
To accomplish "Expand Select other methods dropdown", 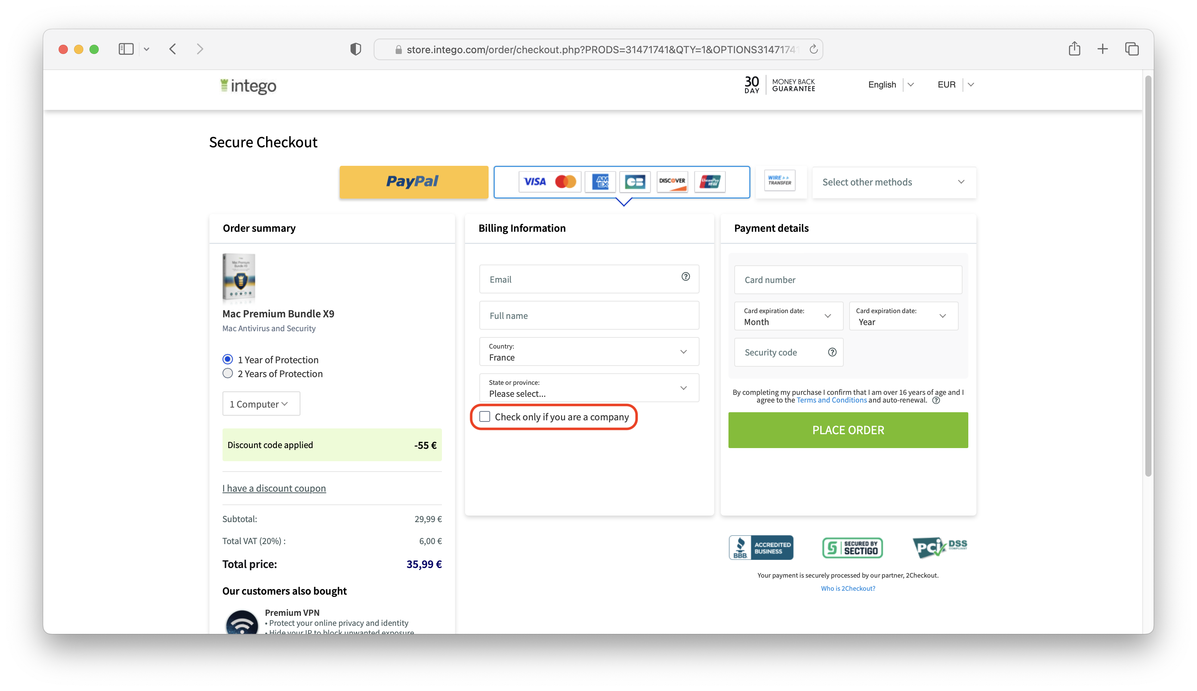I will point(894,182).
